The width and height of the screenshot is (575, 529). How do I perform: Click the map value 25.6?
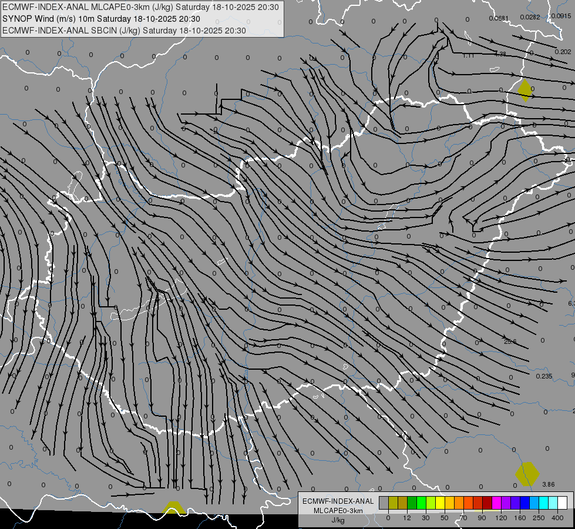[x=510, y=341]
